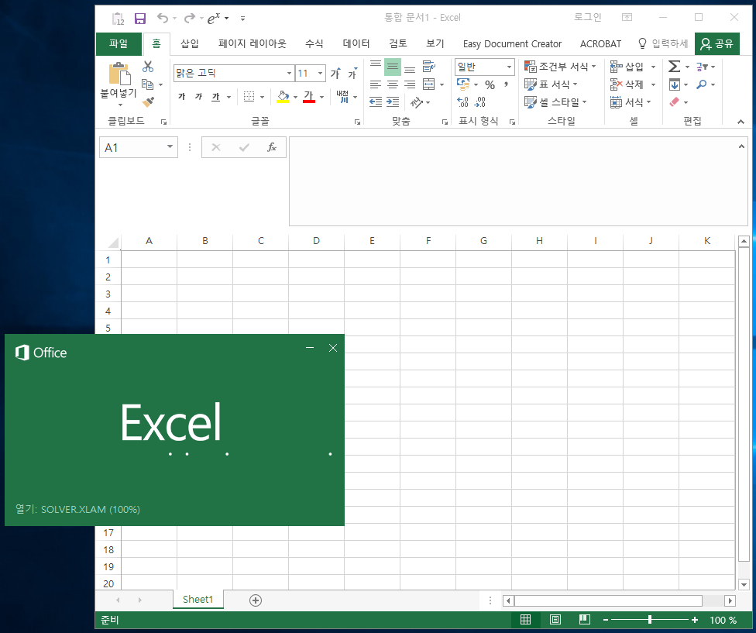Image resolution: width=756 pixels, height=633 pixels.
Task: Click the sign-in link
Action: tap(588, 17)
